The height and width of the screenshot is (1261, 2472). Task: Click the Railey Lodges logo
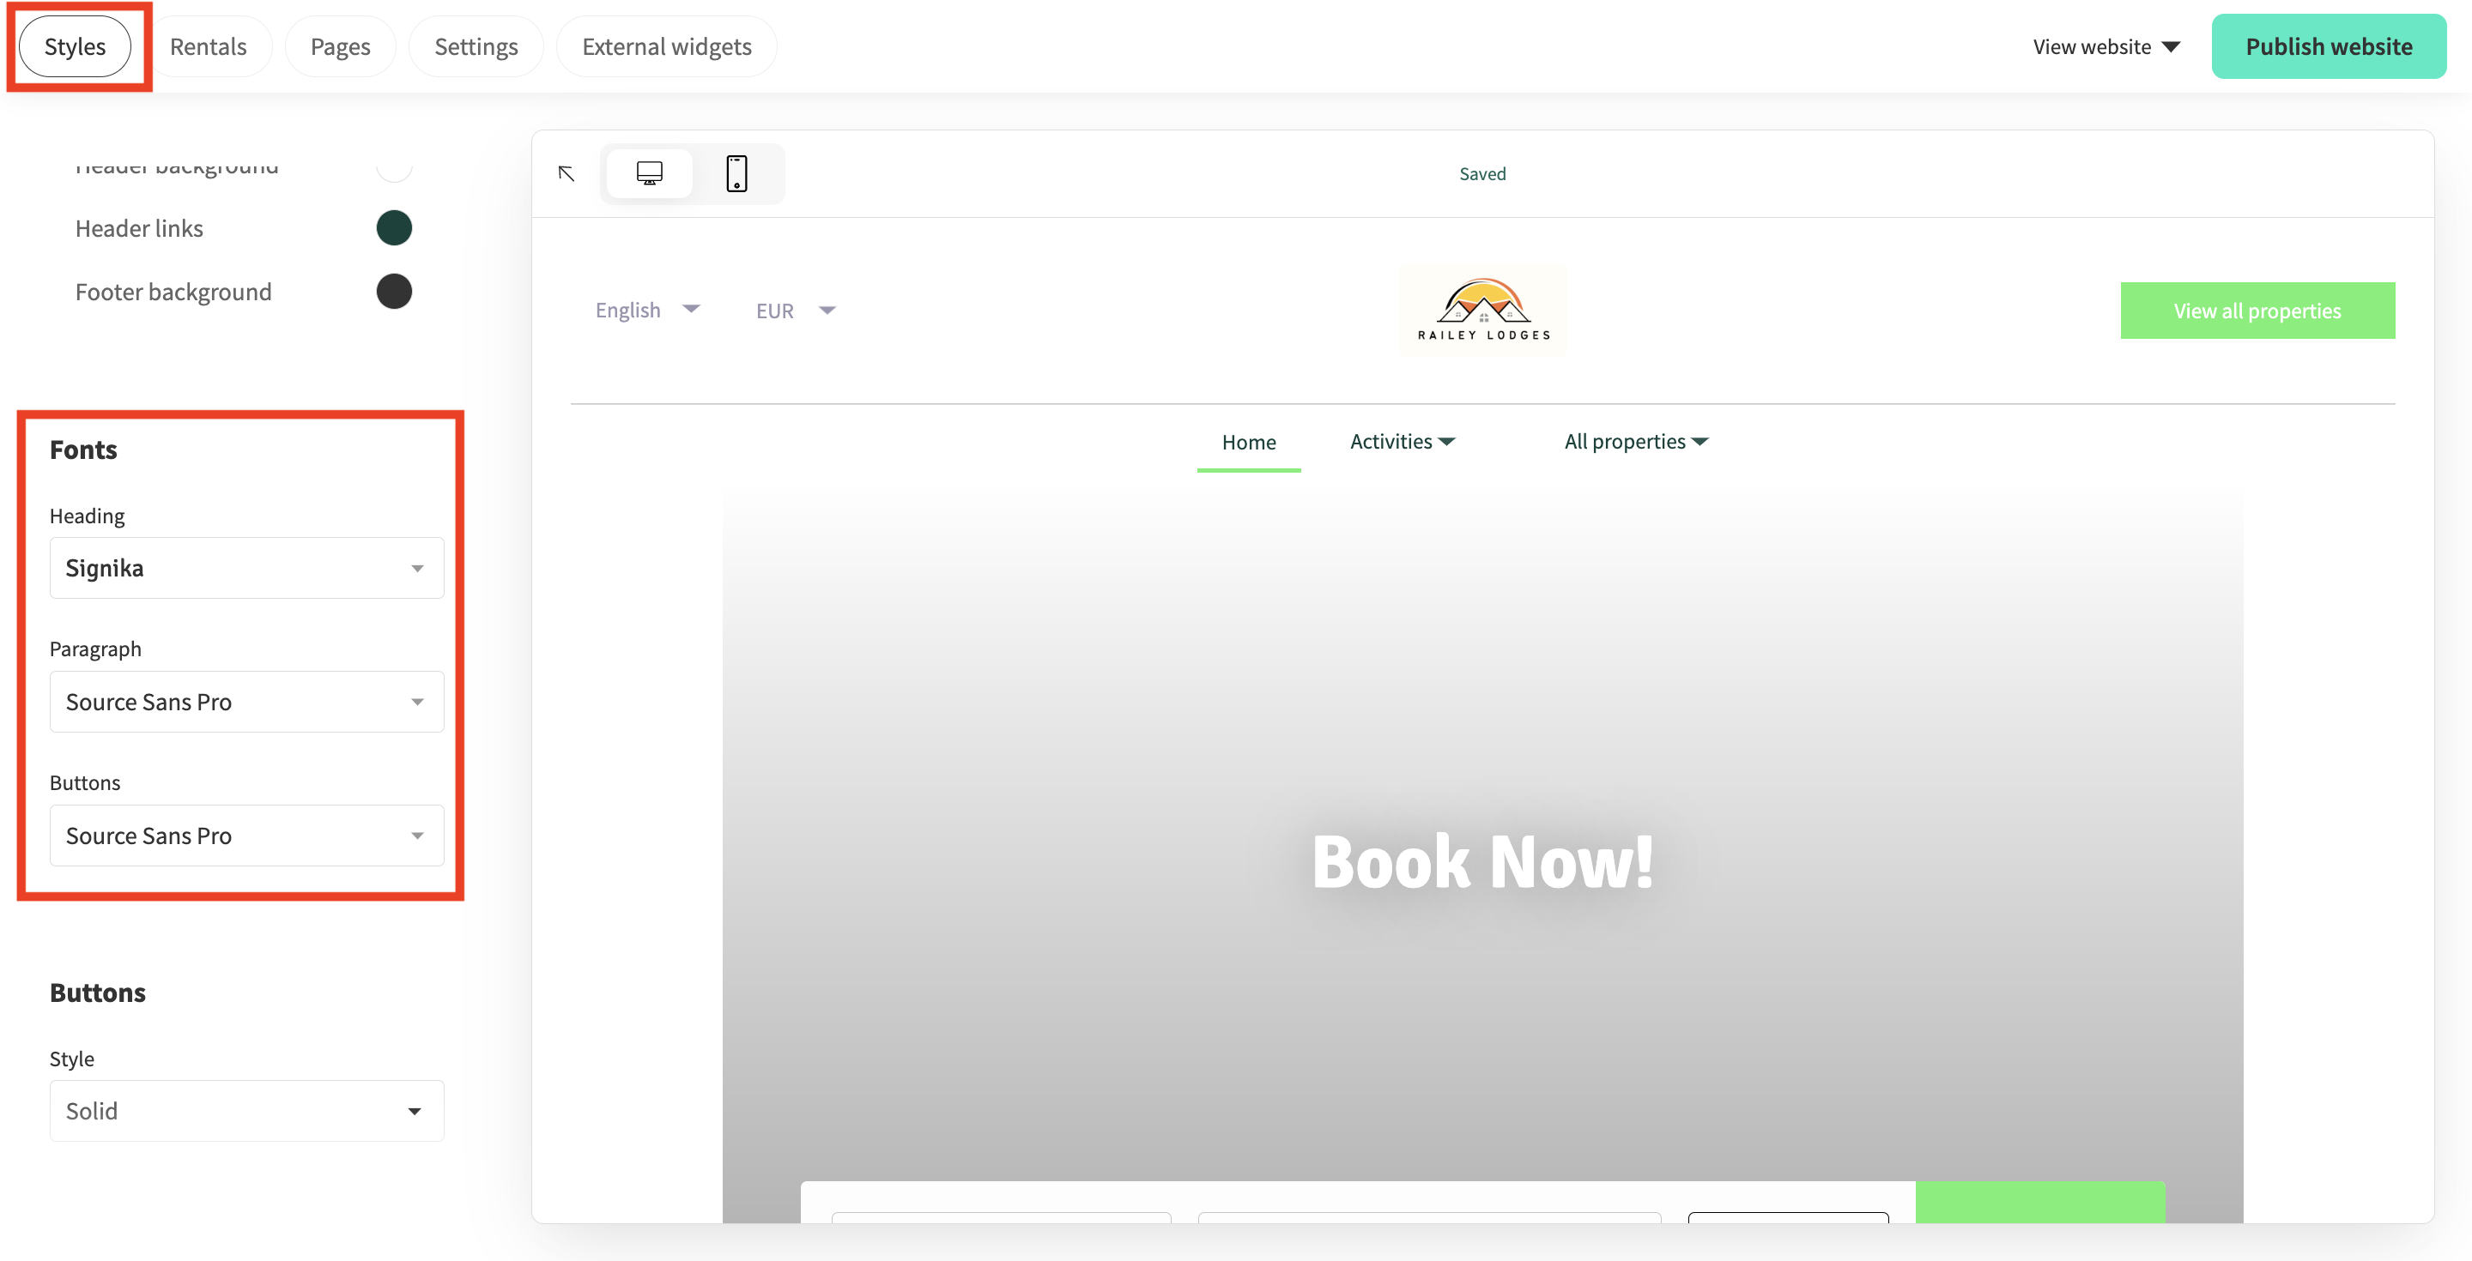click(x=1481, y=309)
